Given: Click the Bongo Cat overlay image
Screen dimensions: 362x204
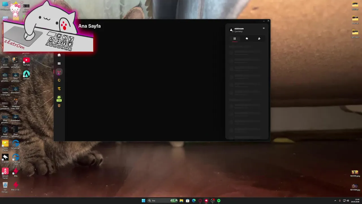Looking at the screenshot, I should (48, 27).
